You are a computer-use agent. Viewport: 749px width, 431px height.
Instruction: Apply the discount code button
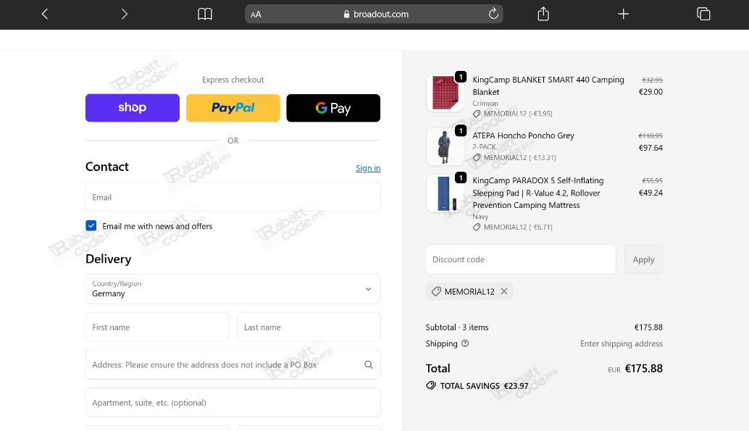pos(643,259)
